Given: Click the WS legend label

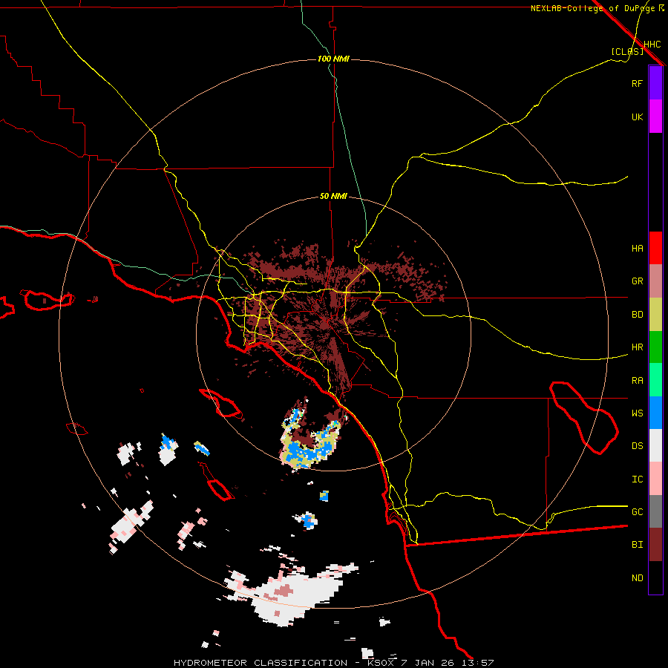Looking at the screenshot, I should pos(637,413).
